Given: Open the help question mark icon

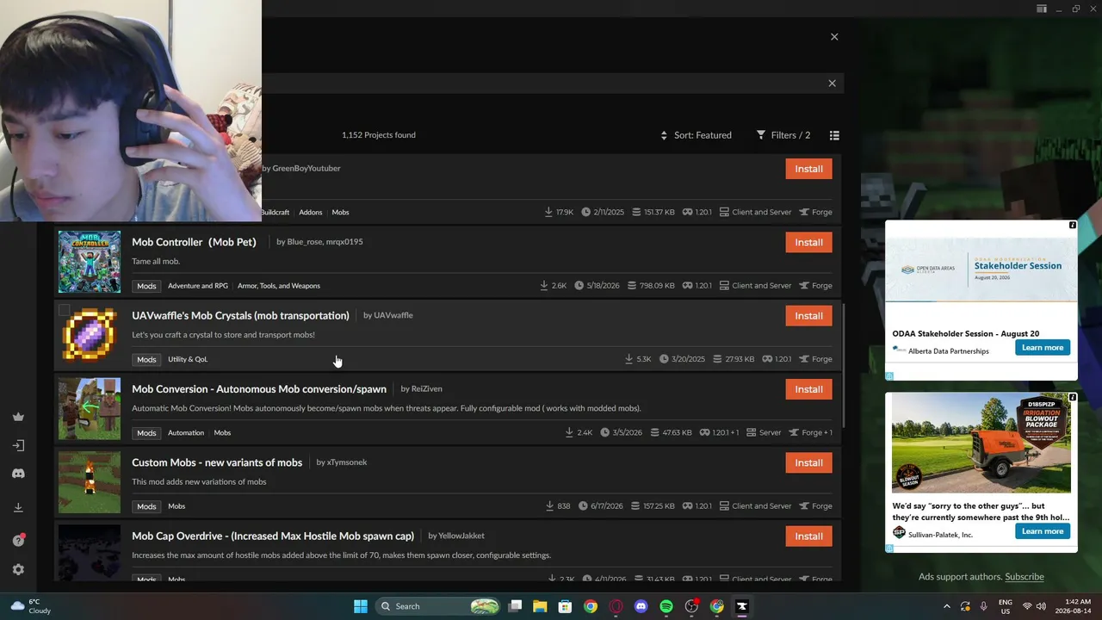Looking at the screenshot, I should point(18,540).
